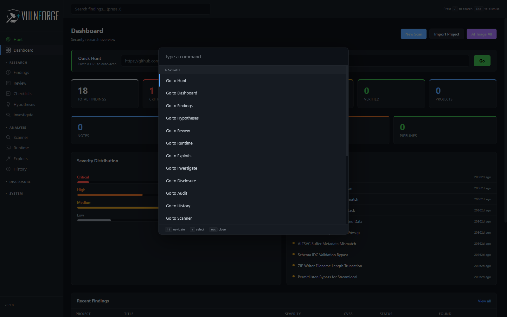Focus the Type a command input field

(x=253, y=56)
